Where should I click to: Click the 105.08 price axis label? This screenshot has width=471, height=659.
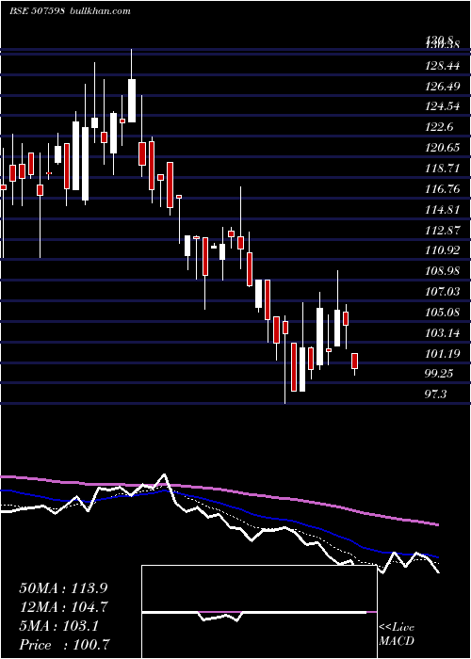coord(443,313)
